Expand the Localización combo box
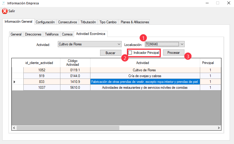The width and height of the screenshot is (234, 144). pos(182,44)
